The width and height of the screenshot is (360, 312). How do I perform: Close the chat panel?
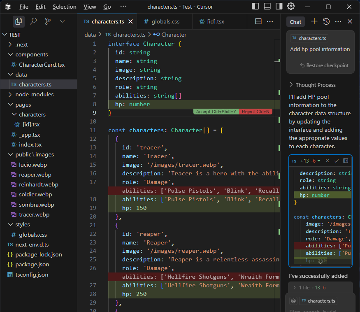[x=350, y=22]
